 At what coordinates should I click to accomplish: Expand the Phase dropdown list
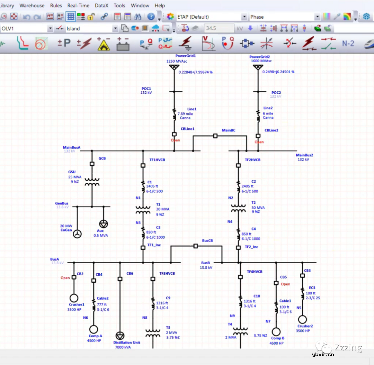coord(317,17)
